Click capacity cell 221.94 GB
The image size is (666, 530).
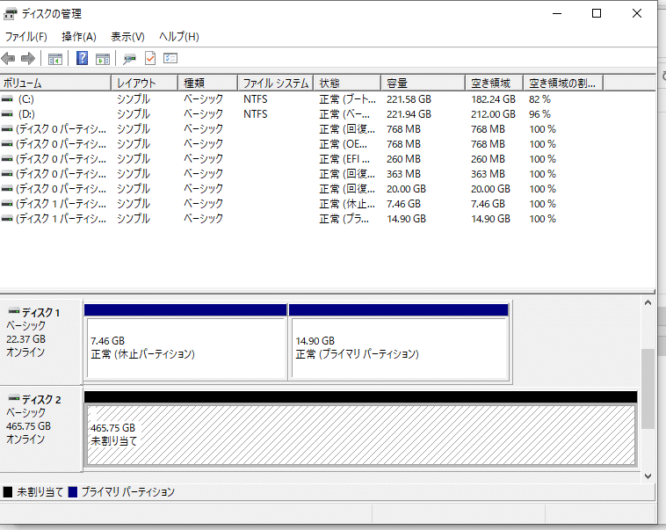click(x=409, y=114)
